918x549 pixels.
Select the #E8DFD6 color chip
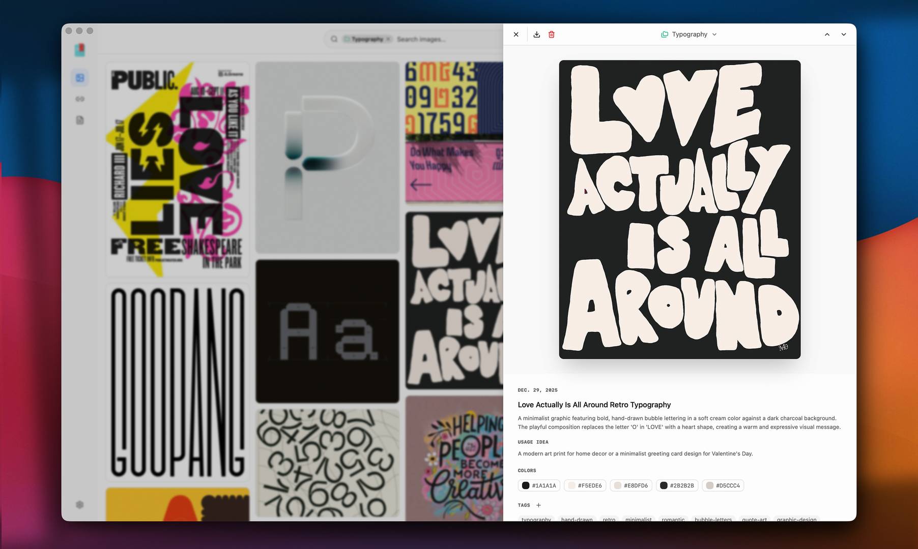tap(631, 485)
